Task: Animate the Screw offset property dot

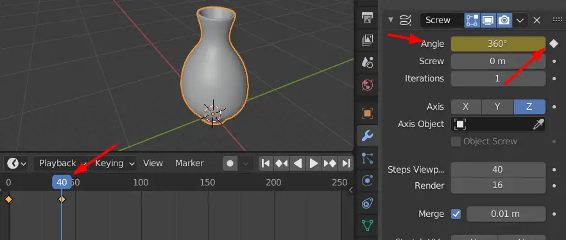Action: [554, 61]
